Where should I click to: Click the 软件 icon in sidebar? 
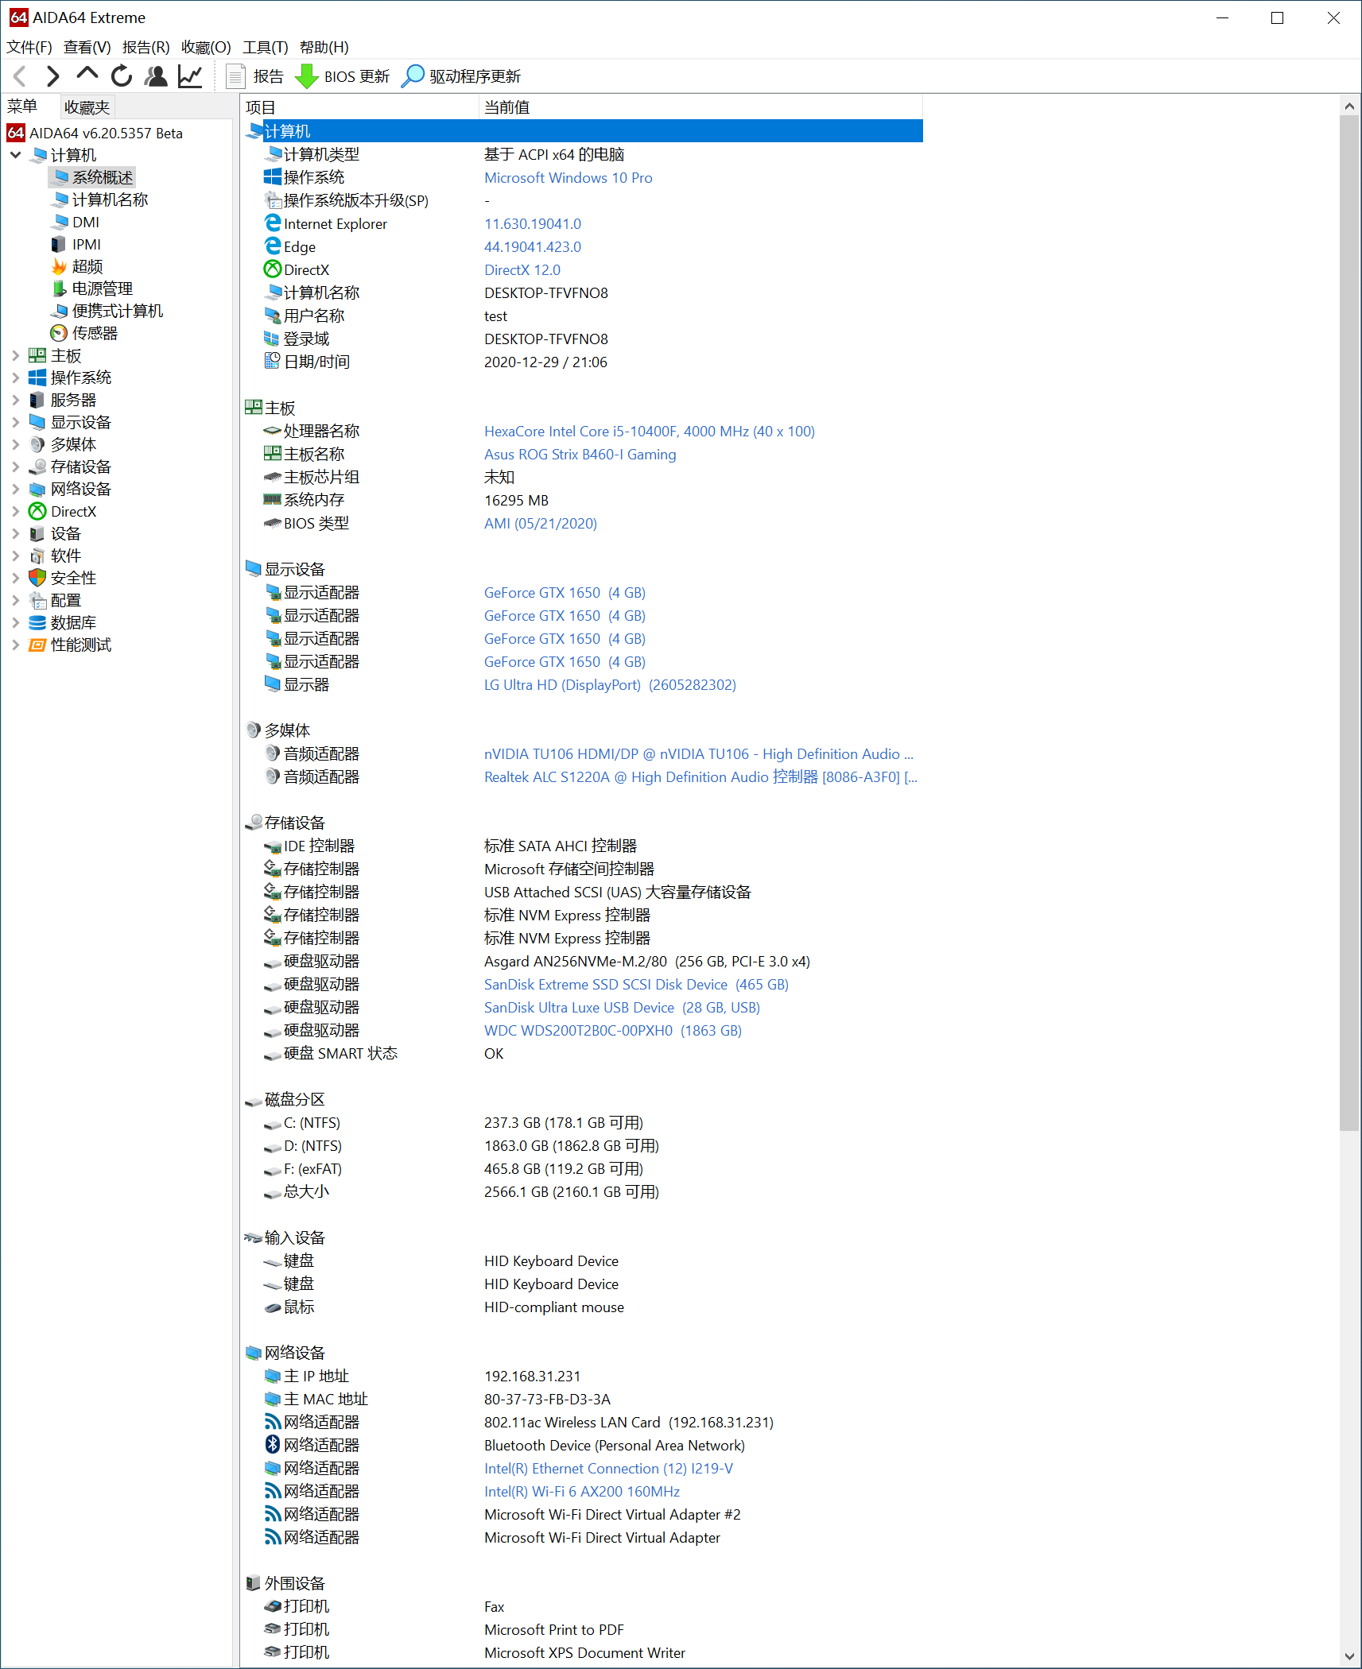click(37, 556)
